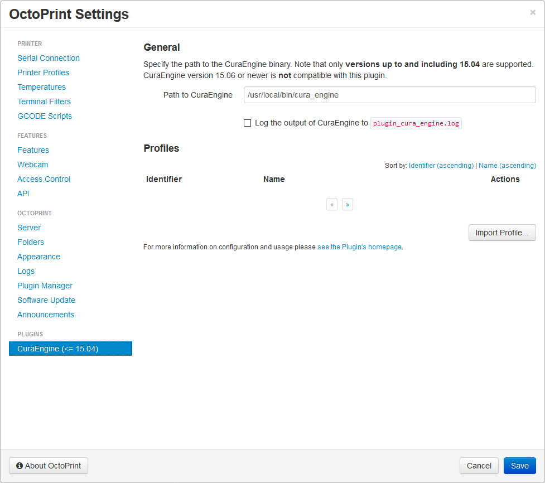Viewport: 545px width, 483px height.
Task: Open Announcements settings
Action: (46, 315)
